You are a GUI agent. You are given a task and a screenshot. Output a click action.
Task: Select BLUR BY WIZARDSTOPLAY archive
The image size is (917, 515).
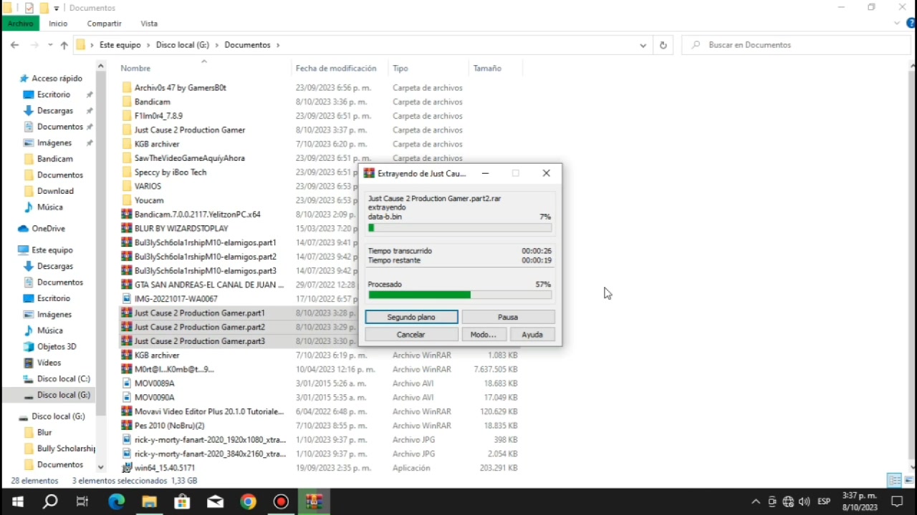tap(181, 228)
